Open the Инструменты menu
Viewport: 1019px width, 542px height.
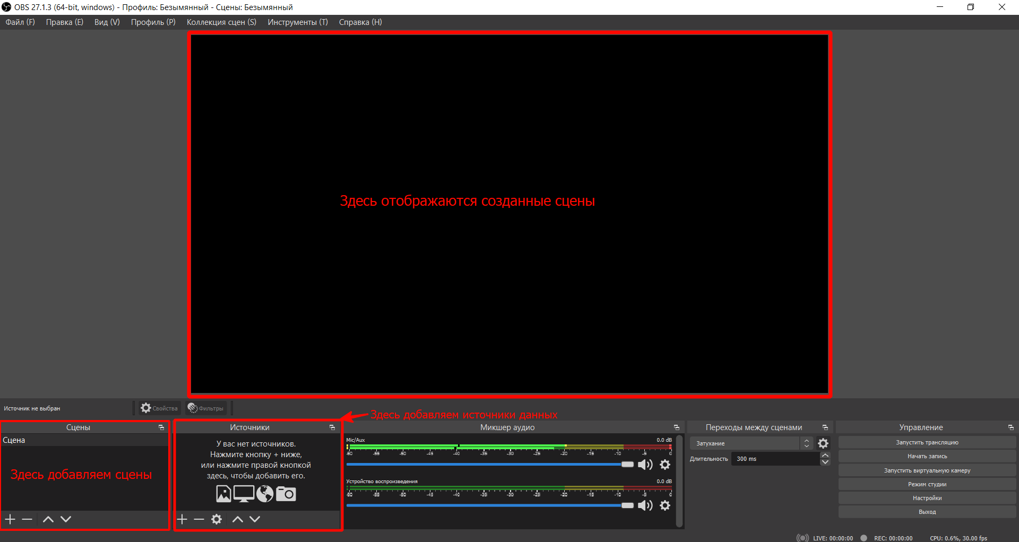pyautogui.click(x=297, y=22)
